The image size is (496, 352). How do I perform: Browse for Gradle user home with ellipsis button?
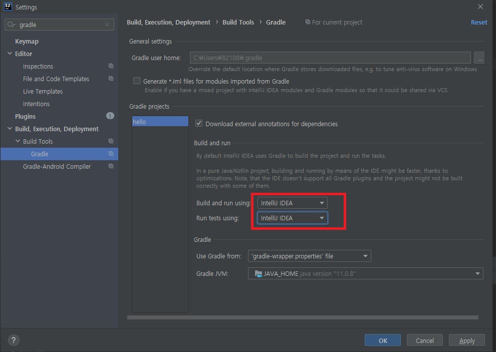point(479,58)
